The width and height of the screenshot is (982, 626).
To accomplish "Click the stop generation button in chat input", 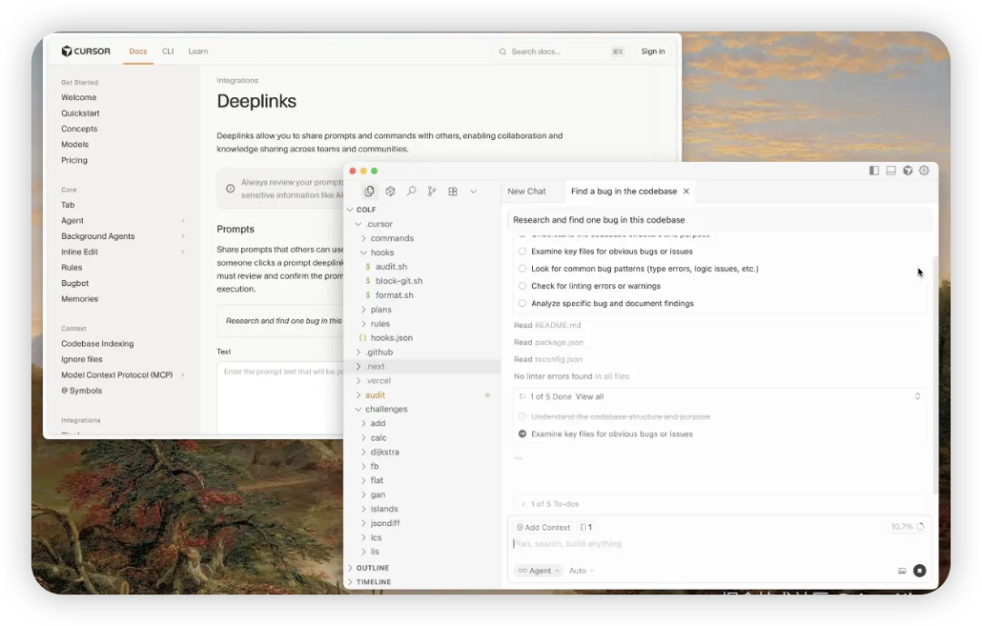I will [919, 571].
